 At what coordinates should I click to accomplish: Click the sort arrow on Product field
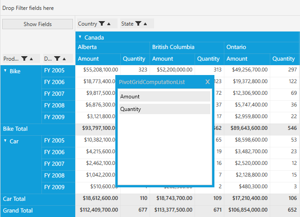coord(32,58)
